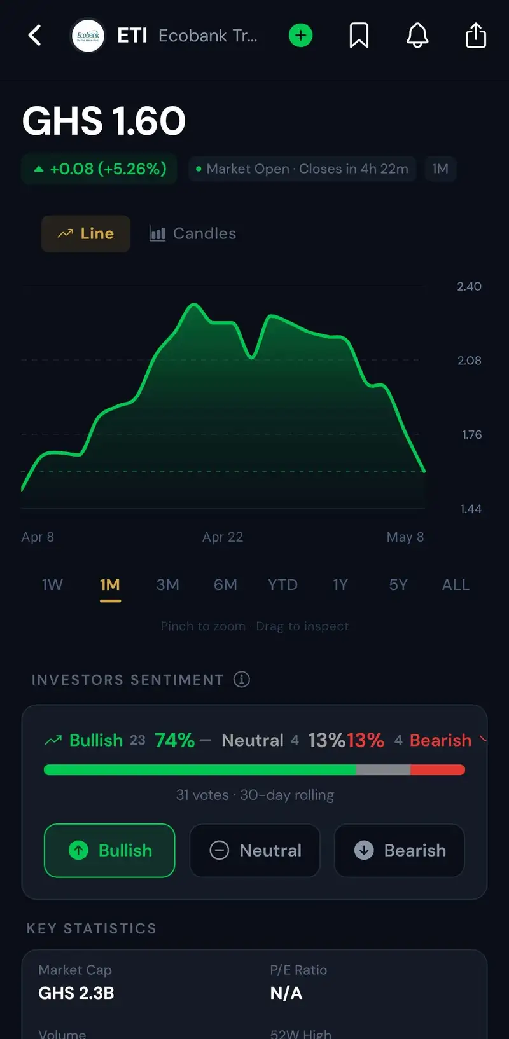Select the ALL time range
Viewport: 509px width, 1039px height.
tap(456, 584)
